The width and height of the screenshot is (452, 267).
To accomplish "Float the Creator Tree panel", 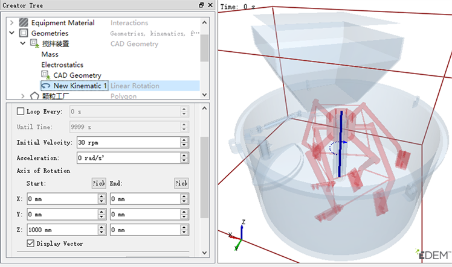I will [201, 5].
